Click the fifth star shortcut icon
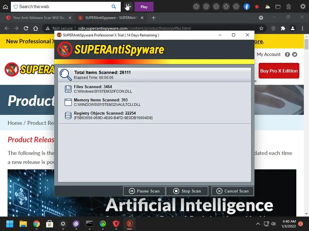The height and width of the screenshot is (231, 309). [x=236, y=7]
